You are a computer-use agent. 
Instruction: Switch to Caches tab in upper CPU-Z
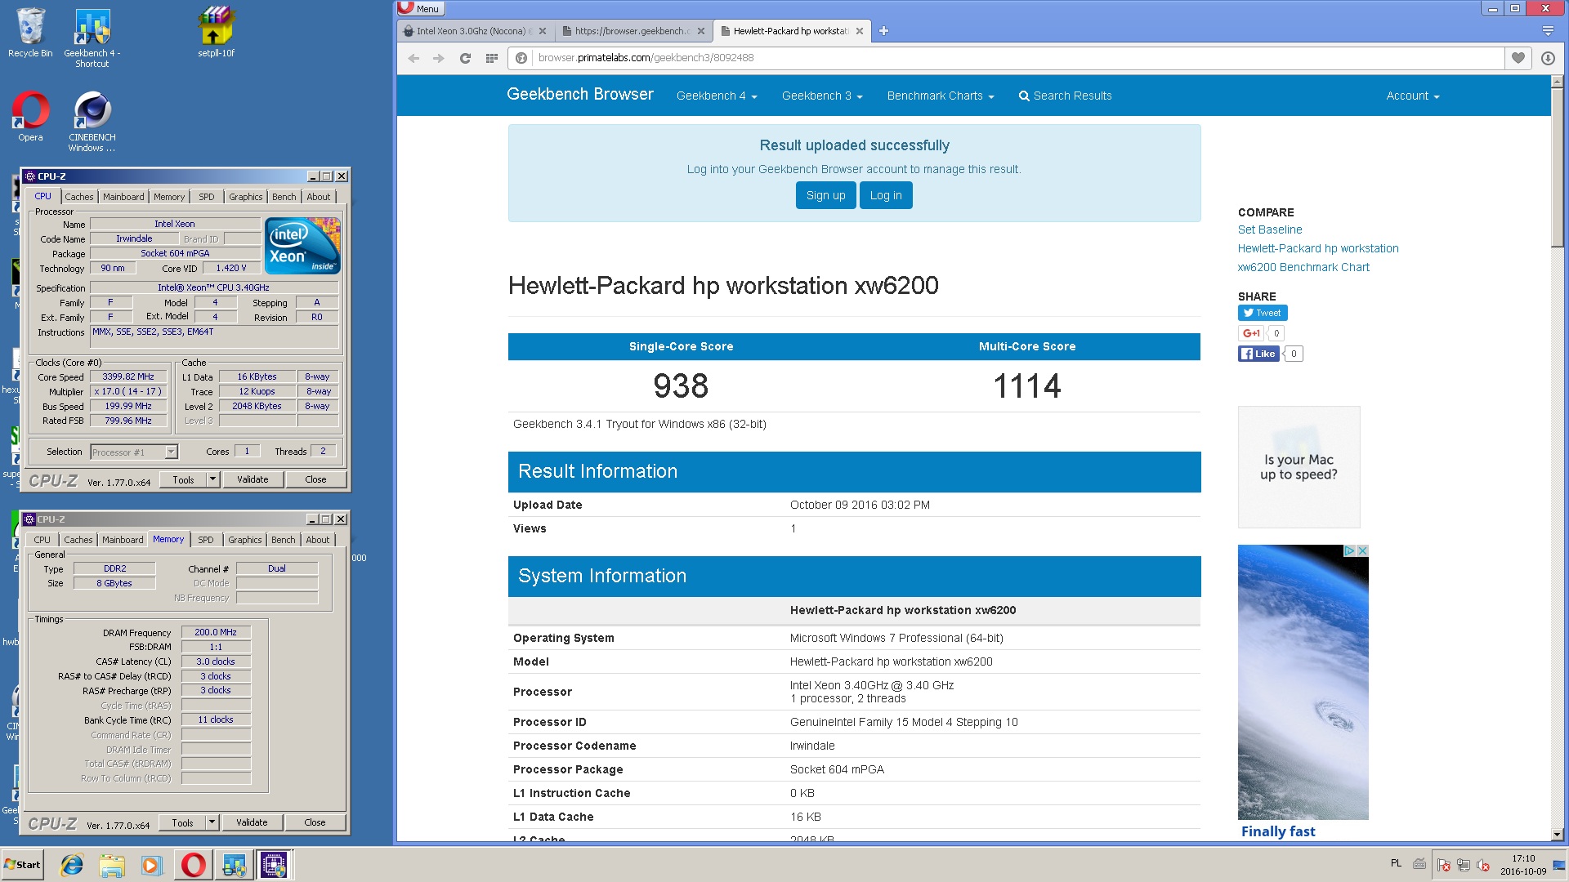(79, 197)
